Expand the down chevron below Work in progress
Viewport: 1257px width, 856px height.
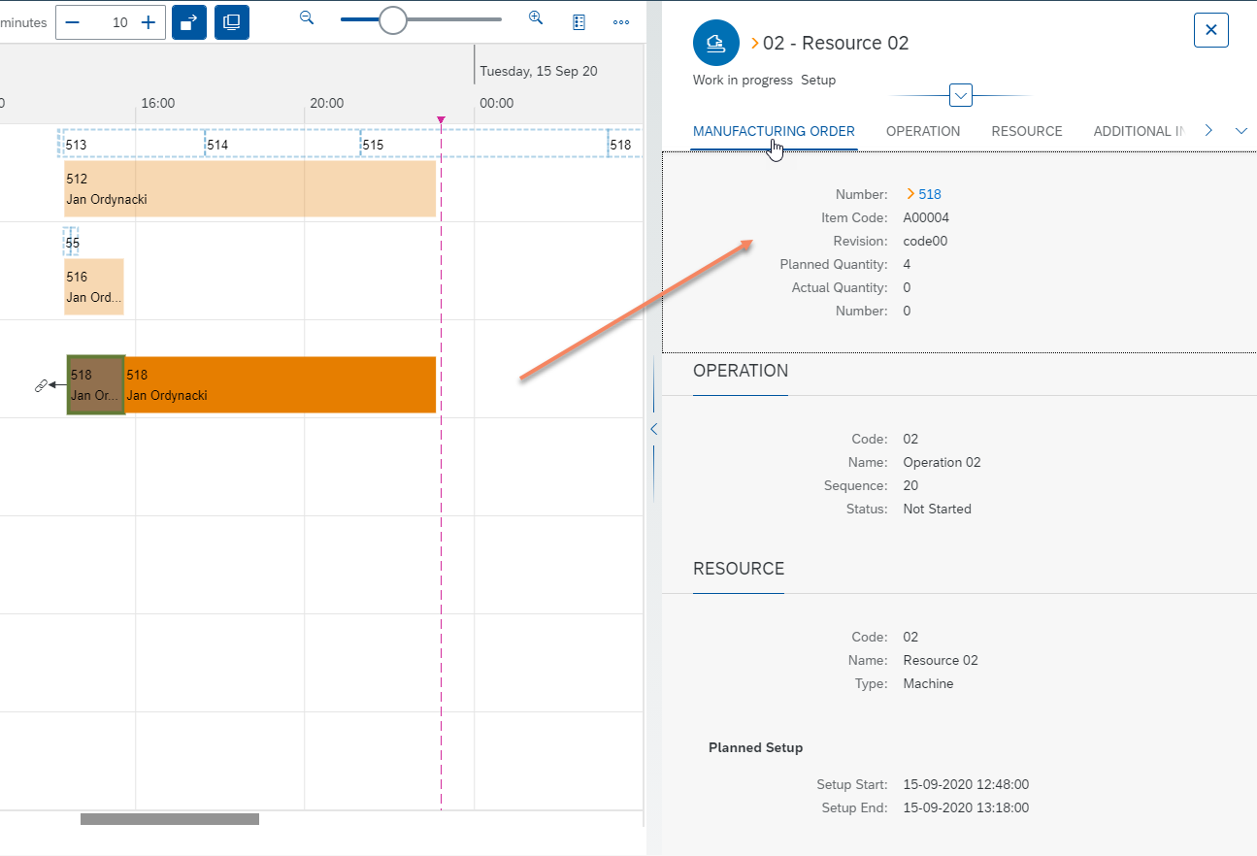960,94
